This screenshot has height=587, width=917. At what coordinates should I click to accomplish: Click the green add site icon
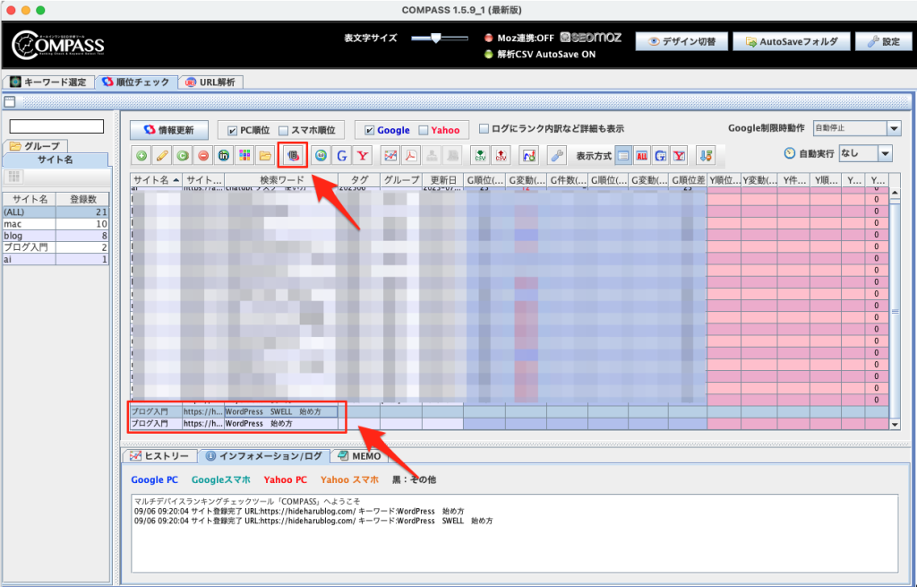[x=141, y=156]
